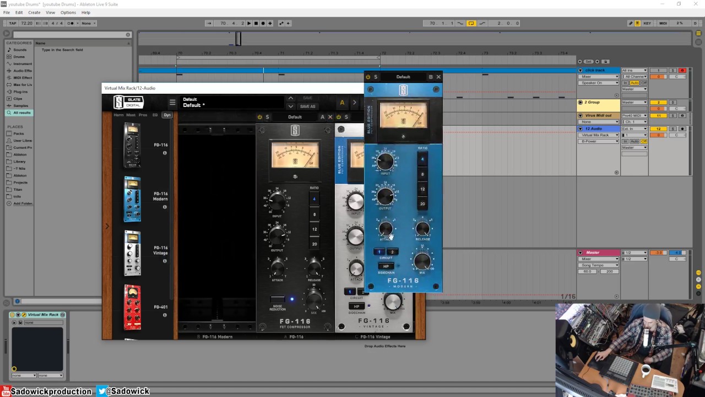Image resolution: width=705 pixels, height=397 pixels.
Task: Select the Dyn module tab
Action: (167, 115)
